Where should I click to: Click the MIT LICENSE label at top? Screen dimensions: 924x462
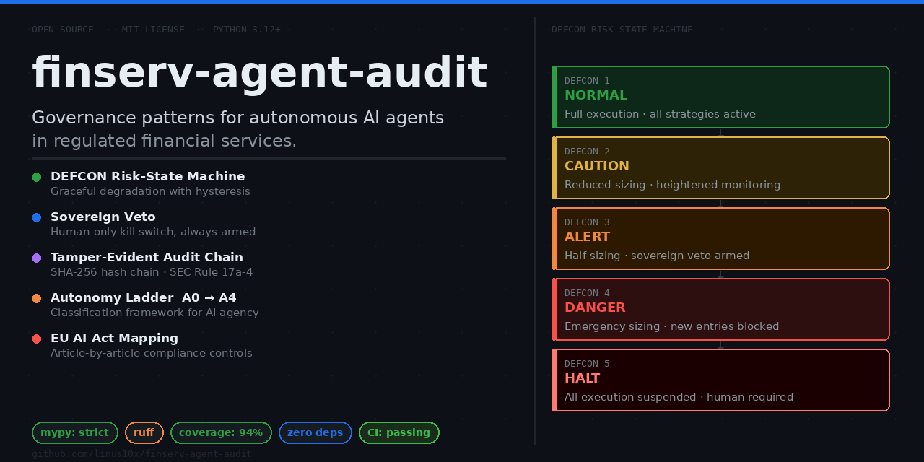click(153, 30)
